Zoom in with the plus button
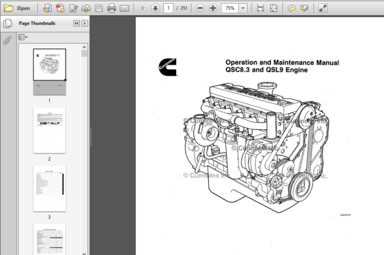 coord(213,8)
